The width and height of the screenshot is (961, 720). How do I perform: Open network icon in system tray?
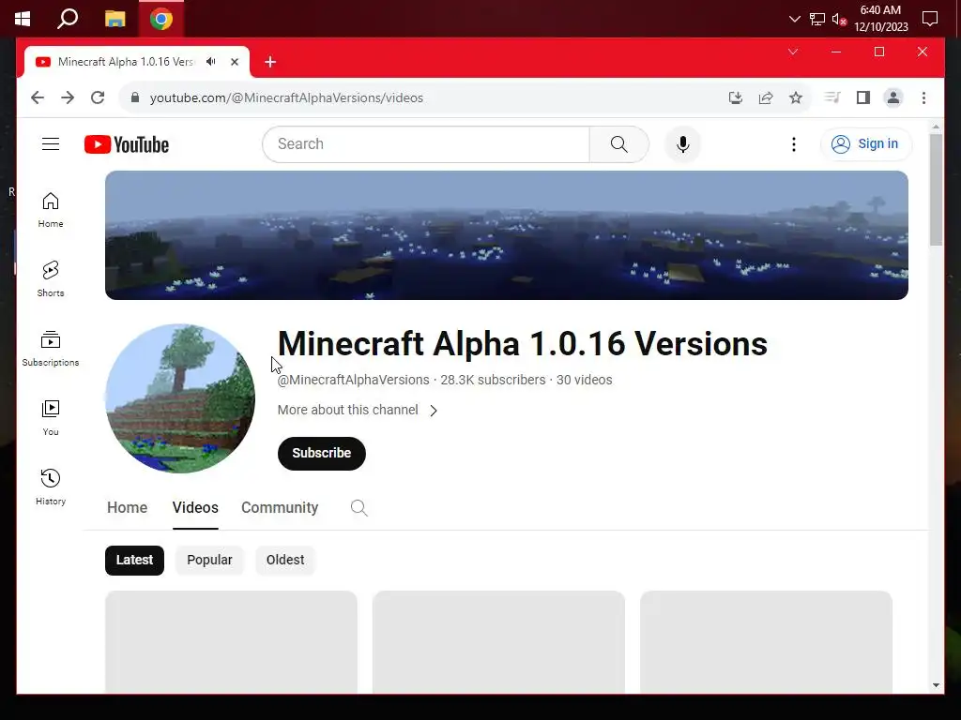tap(817, 20)
